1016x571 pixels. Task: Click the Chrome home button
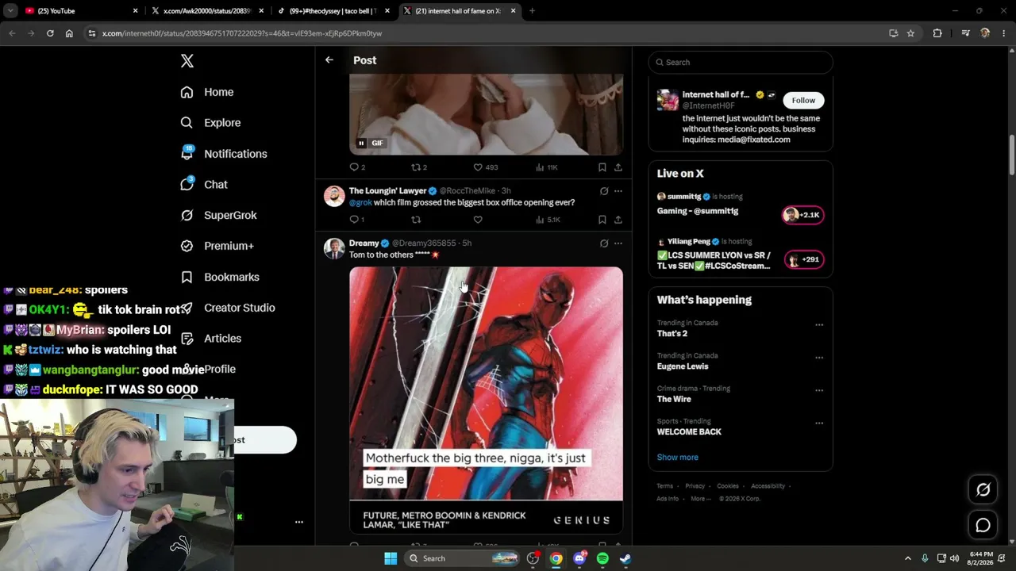pyautogui.click(x=69, y=33)
